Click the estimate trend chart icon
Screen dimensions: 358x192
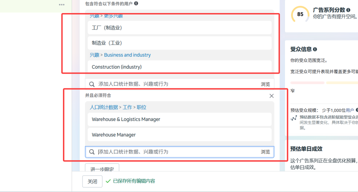(x=294, y=118)
